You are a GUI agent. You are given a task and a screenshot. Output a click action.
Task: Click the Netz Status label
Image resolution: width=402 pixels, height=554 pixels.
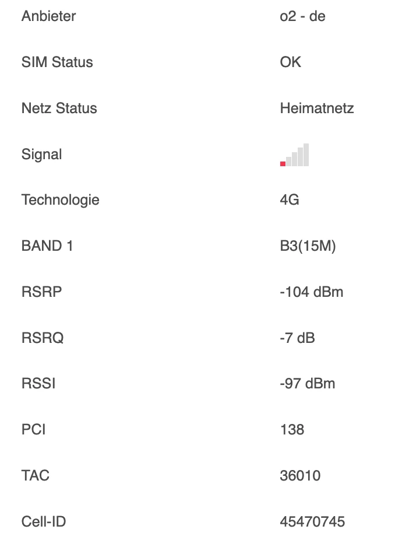tap(59, 108)
